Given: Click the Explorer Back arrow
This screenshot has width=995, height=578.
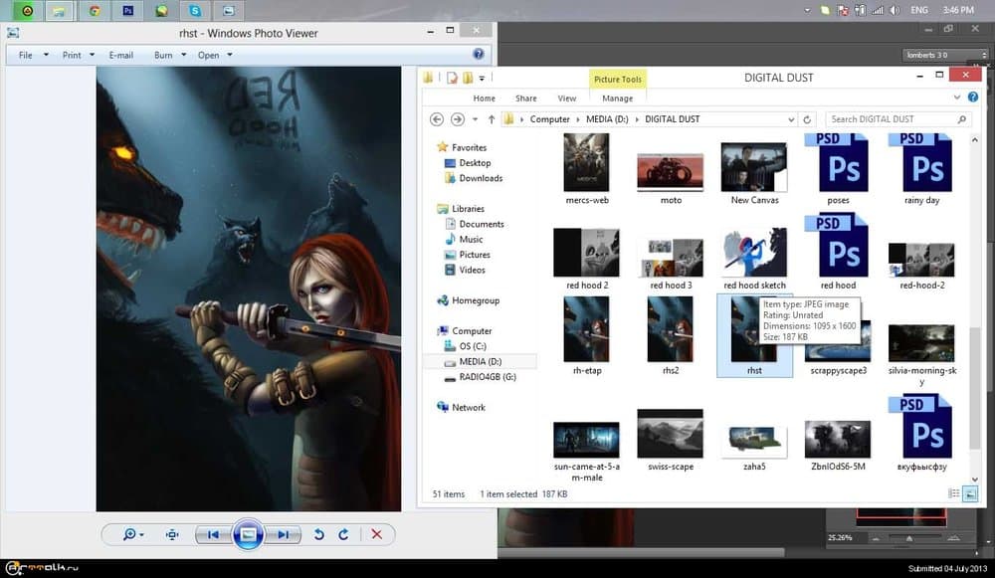Looking at the screenshot, I should tap(437, 119).
